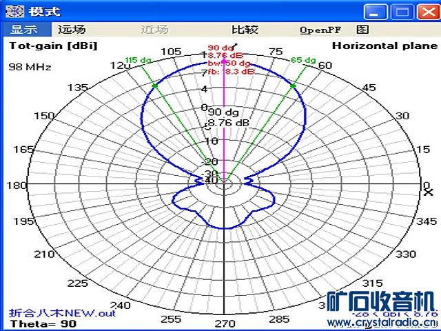Screen dimensions: 441x331
Task: Click the red 'bw: 50 dg' readout
Action: (x=229, y=63)
